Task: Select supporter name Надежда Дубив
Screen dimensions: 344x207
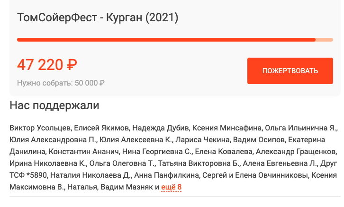Action: click(160, 128)
